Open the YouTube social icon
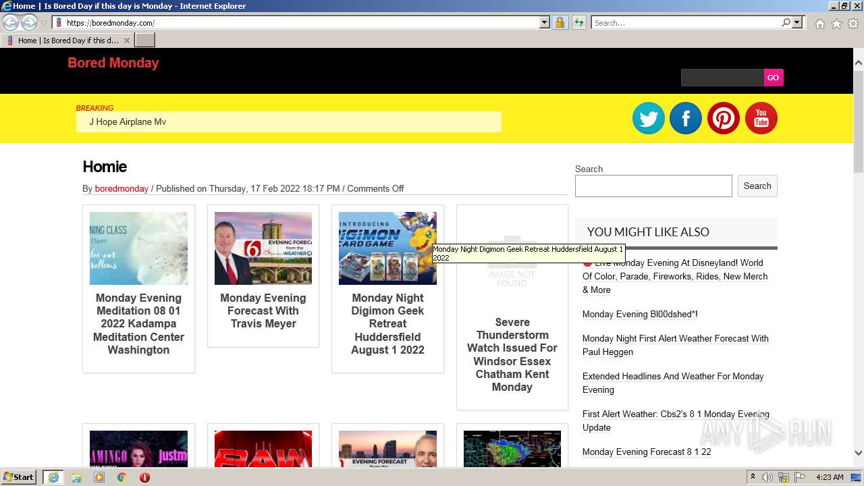The image size is (864, 486). click(761, 118)
